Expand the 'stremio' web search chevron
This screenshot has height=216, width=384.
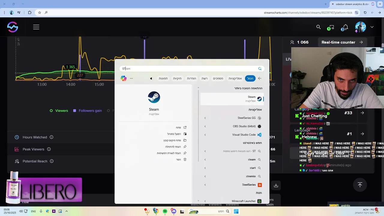[205, 176]
